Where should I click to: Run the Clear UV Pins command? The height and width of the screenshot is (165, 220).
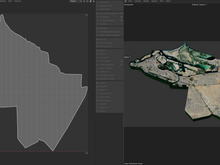[110, 9]
